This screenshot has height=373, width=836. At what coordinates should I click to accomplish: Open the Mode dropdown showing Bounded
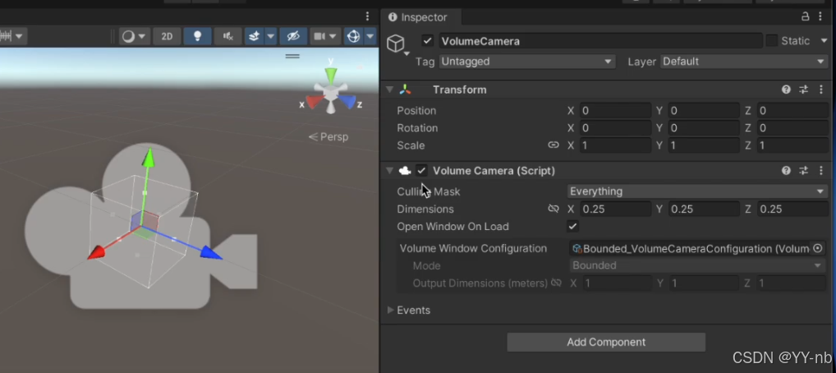tap(697, 265)
